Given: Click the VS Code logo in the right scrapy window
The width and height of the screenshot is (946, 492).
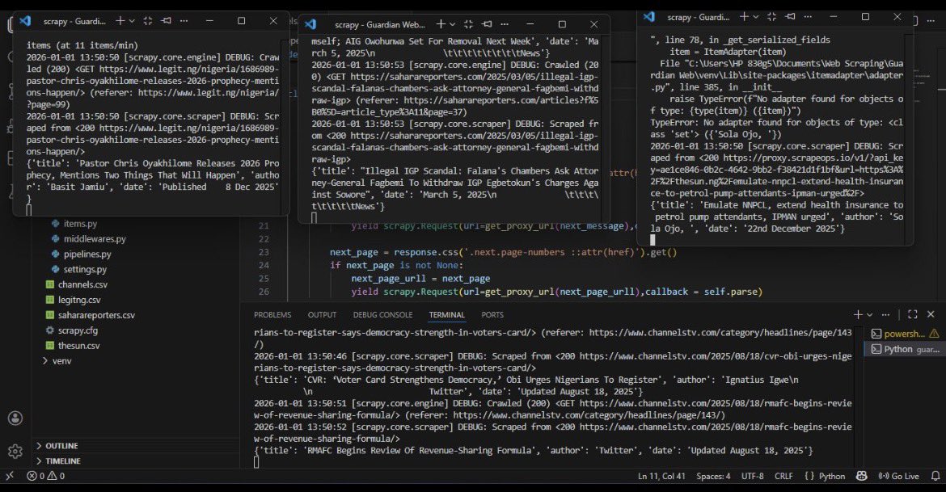Looking at the screenshot, I should pyautogui.click(x=648, y=16).
